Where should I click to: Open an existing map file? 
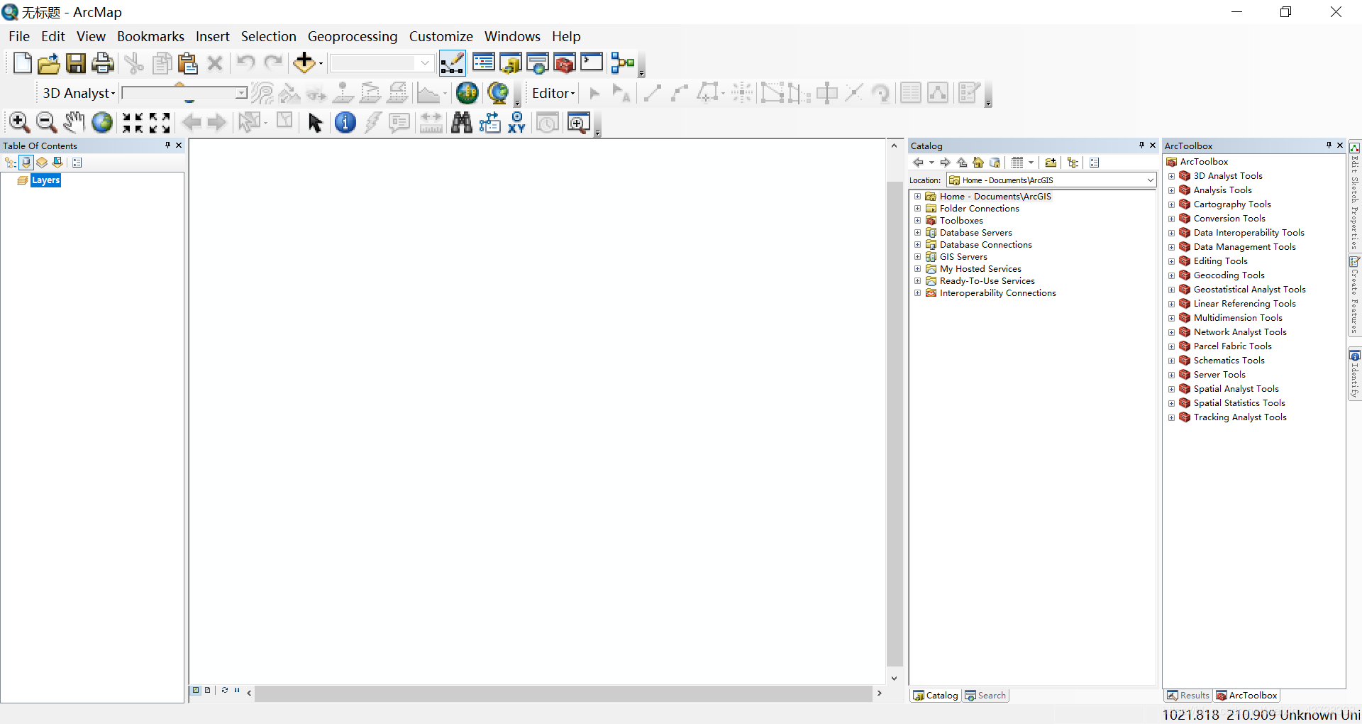pos(48,63)
